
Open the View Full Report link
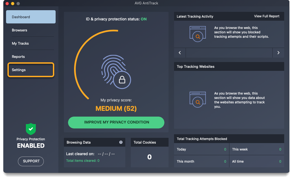(x=267, y=16)
